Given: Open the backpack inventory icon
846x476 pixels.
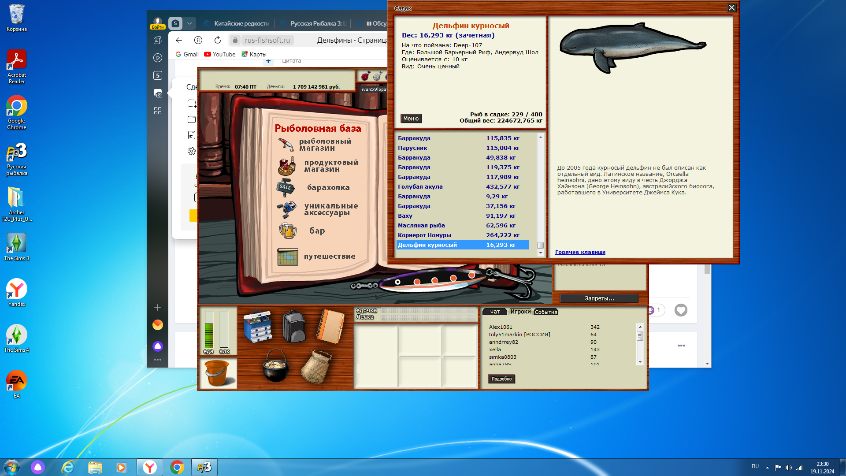Looking at the screenshot, I should coord(293,327).
